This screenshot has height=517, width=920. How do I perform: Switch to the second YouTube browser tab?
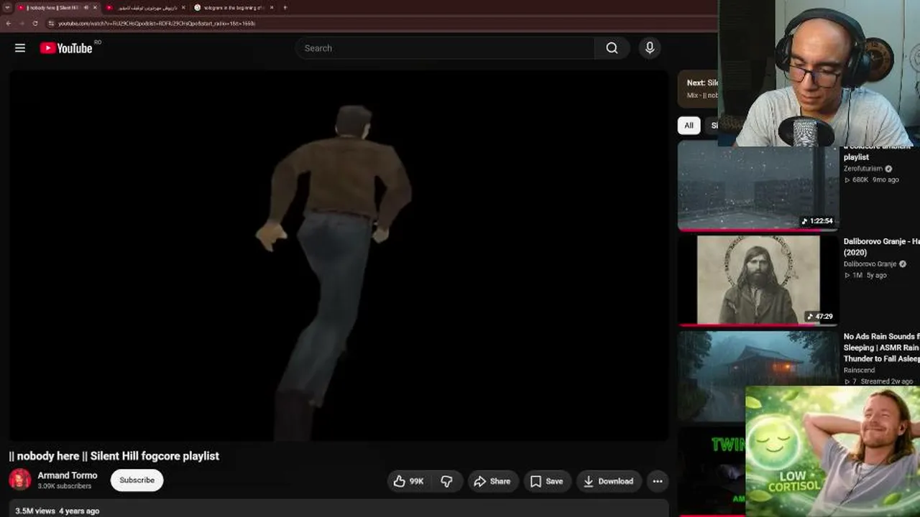tap(144, 7)
